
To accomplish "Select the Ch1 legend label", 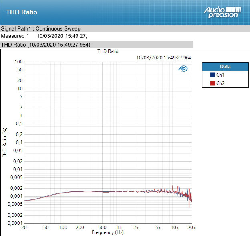I will 220,75.
